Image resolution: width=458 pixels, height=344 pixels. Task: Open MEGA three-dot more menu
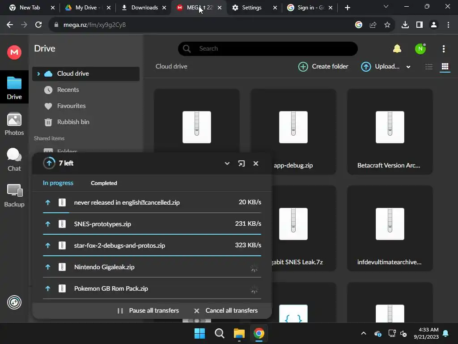pyautogui.click(x=443, y=49)
